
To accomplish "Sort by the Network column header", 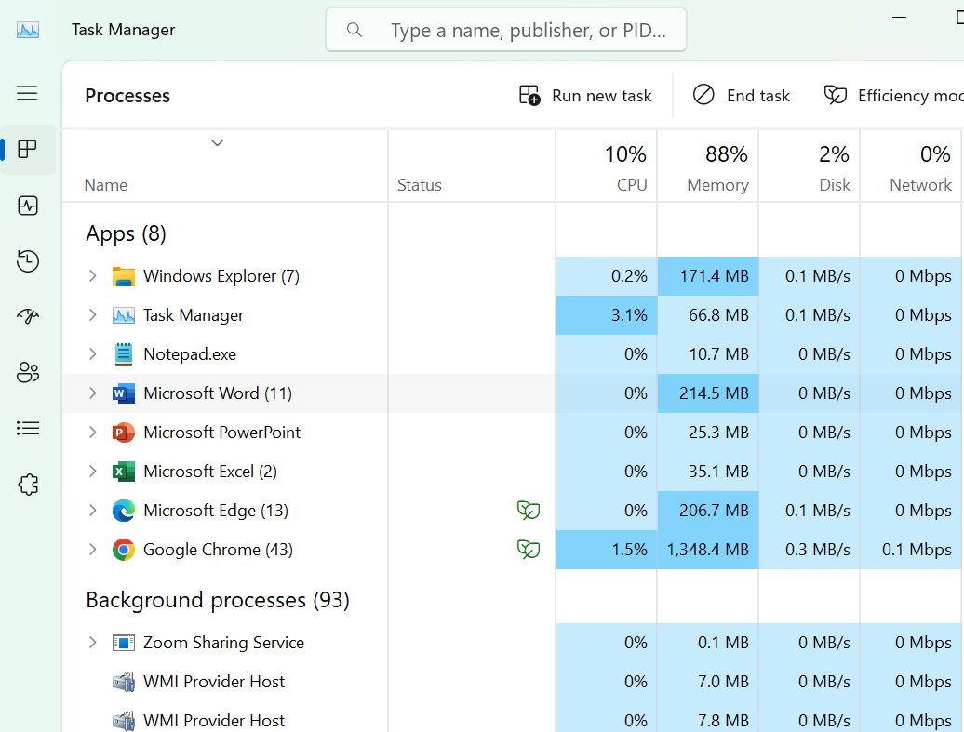I will pos(911,166).
